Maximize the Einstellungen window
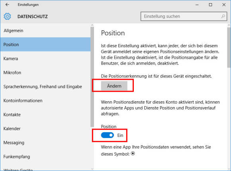This screenshot has width=231, height=171. pos(210,5)
